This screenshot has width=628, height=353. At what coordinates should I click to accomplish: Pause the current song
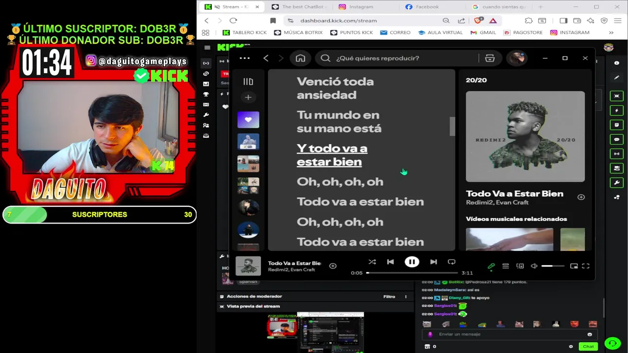coord(412,262)
